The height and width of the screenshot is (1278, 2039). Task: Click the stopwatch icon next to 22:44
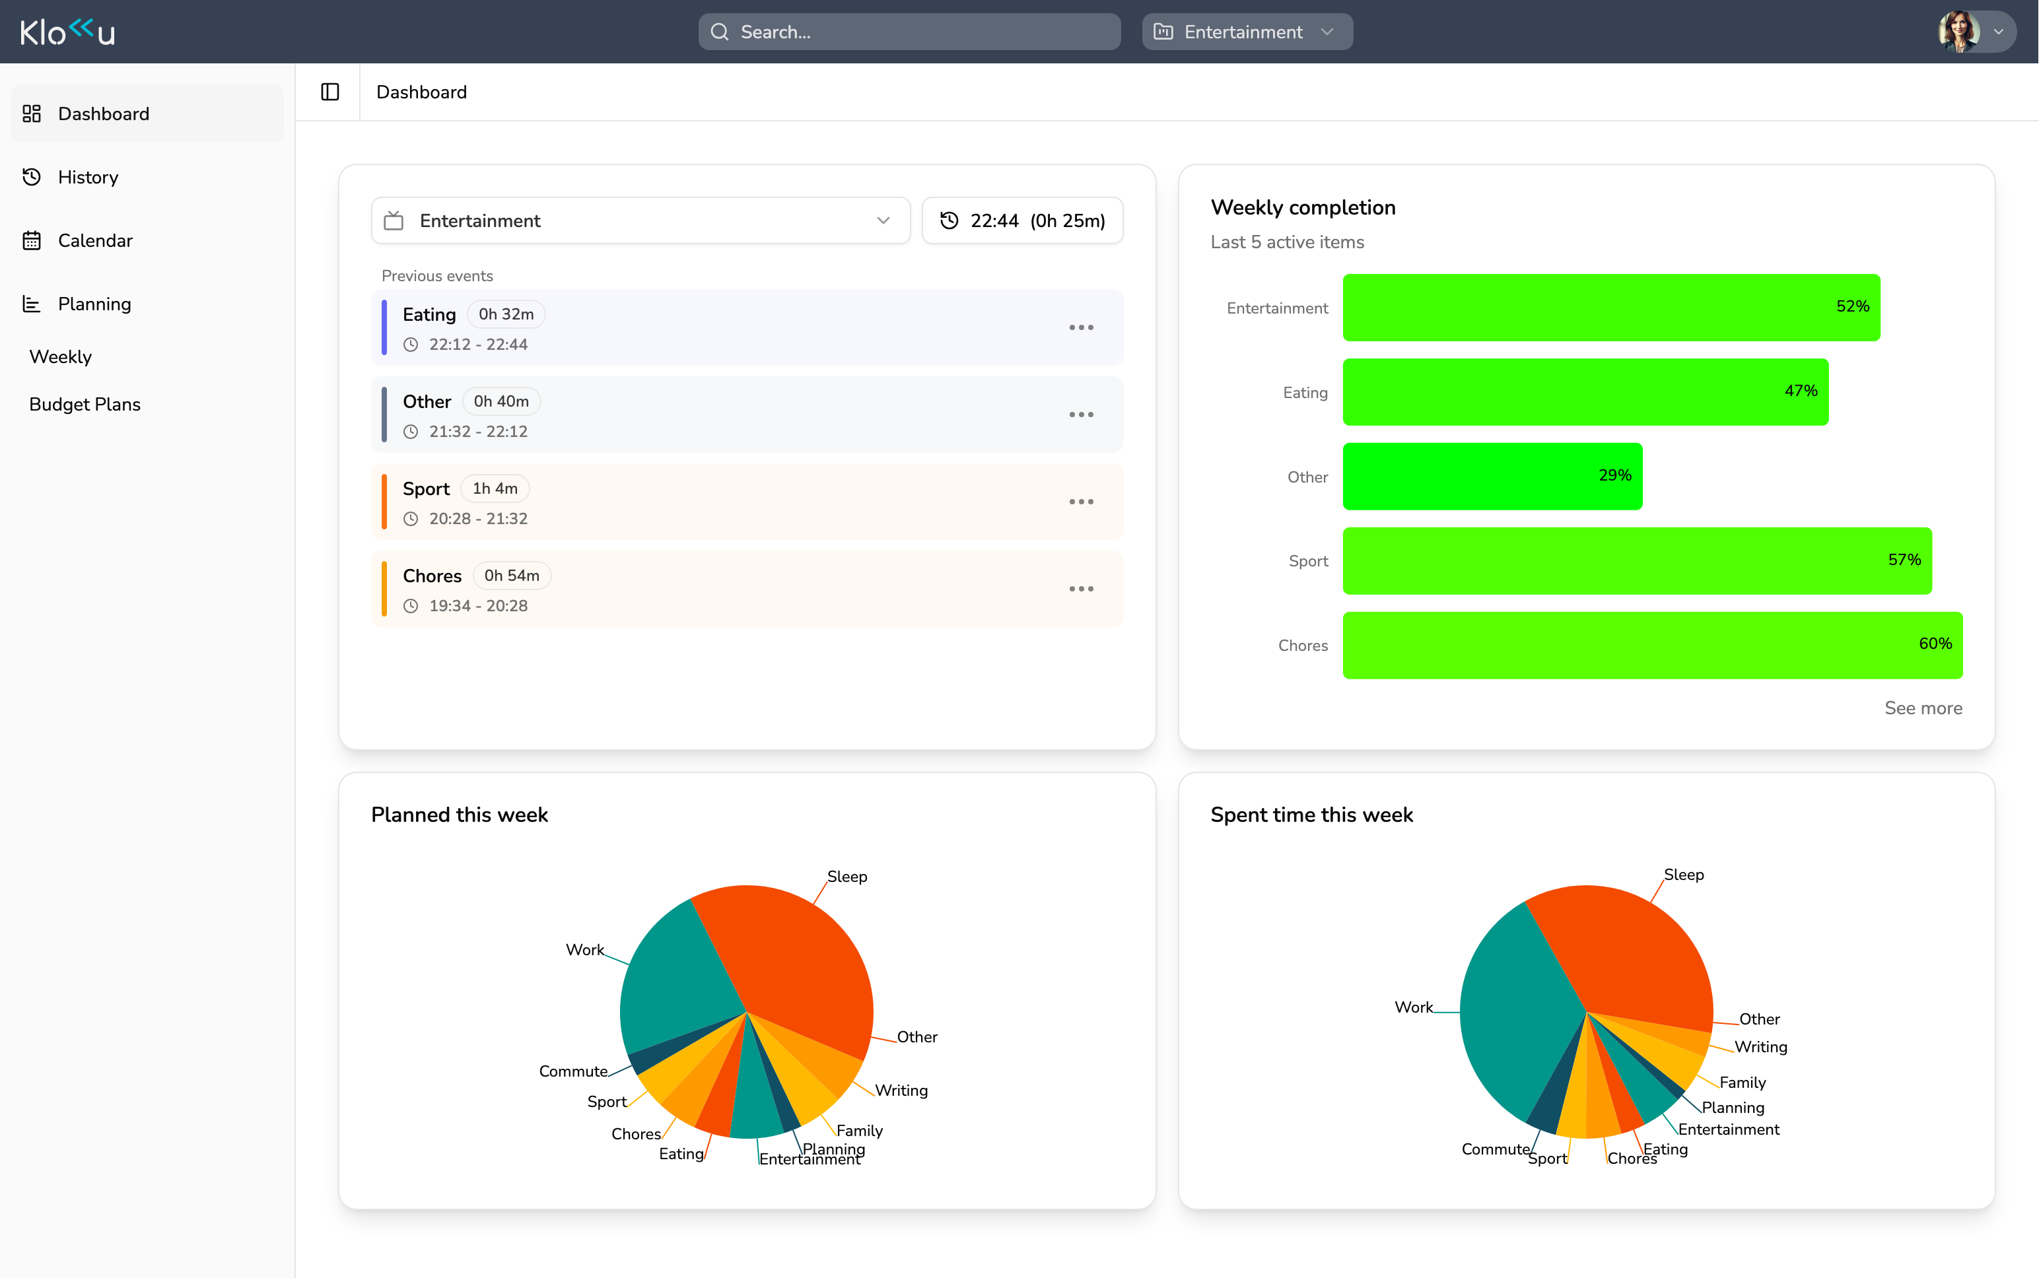click(x=950, y=220)
